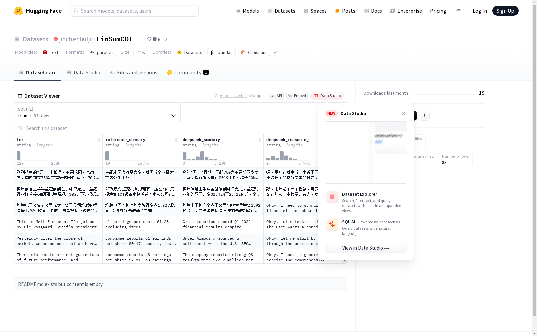
Task: Click the deepseek_reasoning lengths histogram
Action: pos(288,155)
